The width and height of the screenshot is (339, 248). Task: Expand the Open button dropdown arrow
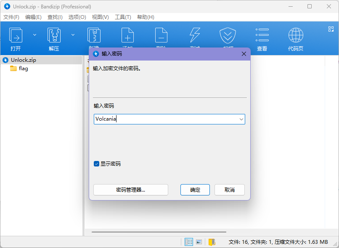(x=34, y=34)
